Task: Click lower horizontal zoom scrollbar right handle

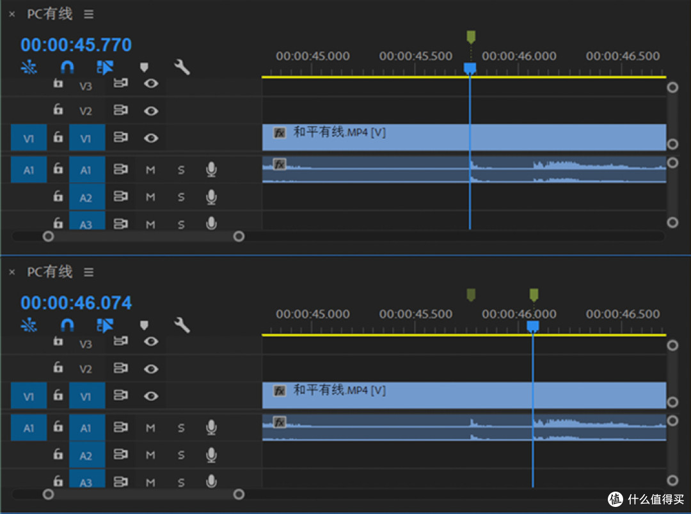Action: [x=239, y=494]
